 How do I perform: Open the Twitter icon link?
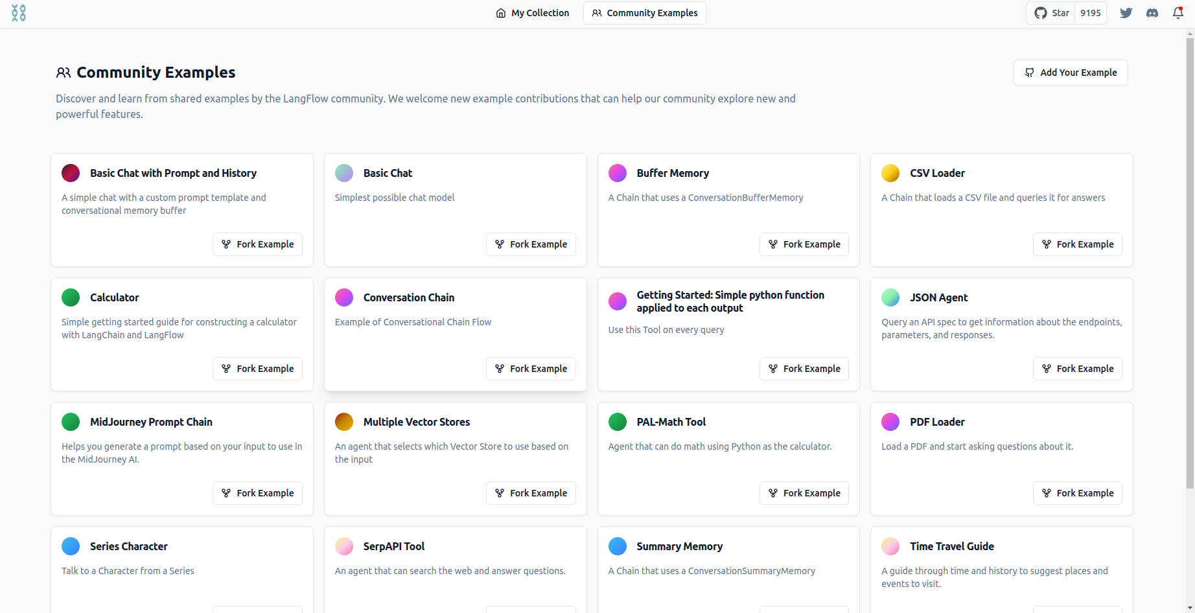pyautogui.click(x=1126, y=13)
